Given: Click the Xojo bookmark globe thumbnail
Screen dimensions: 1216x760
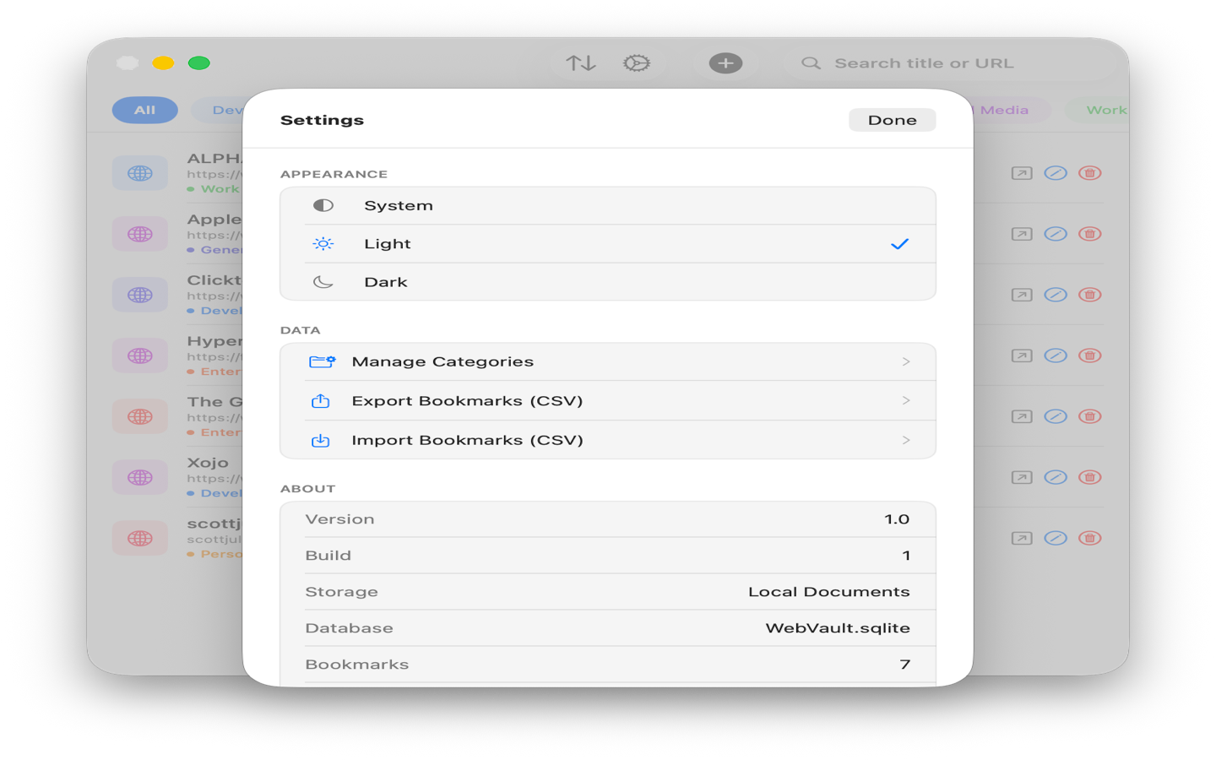Looking at the screenshot, I should (x=140, y=477).
